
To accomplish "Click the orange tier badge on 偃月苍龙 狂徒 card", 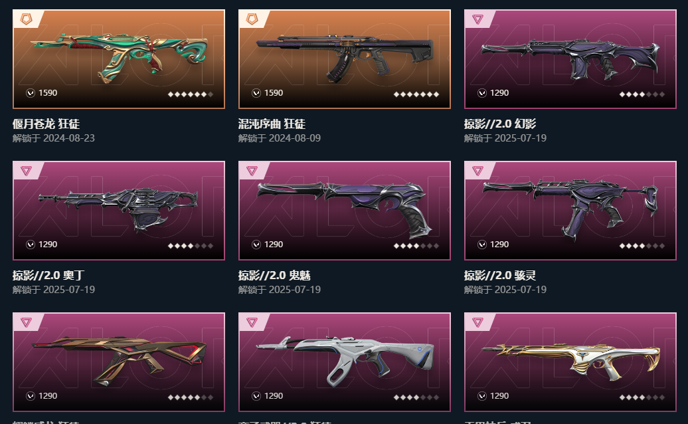I will pyautogui.click(x=27, y=19).
